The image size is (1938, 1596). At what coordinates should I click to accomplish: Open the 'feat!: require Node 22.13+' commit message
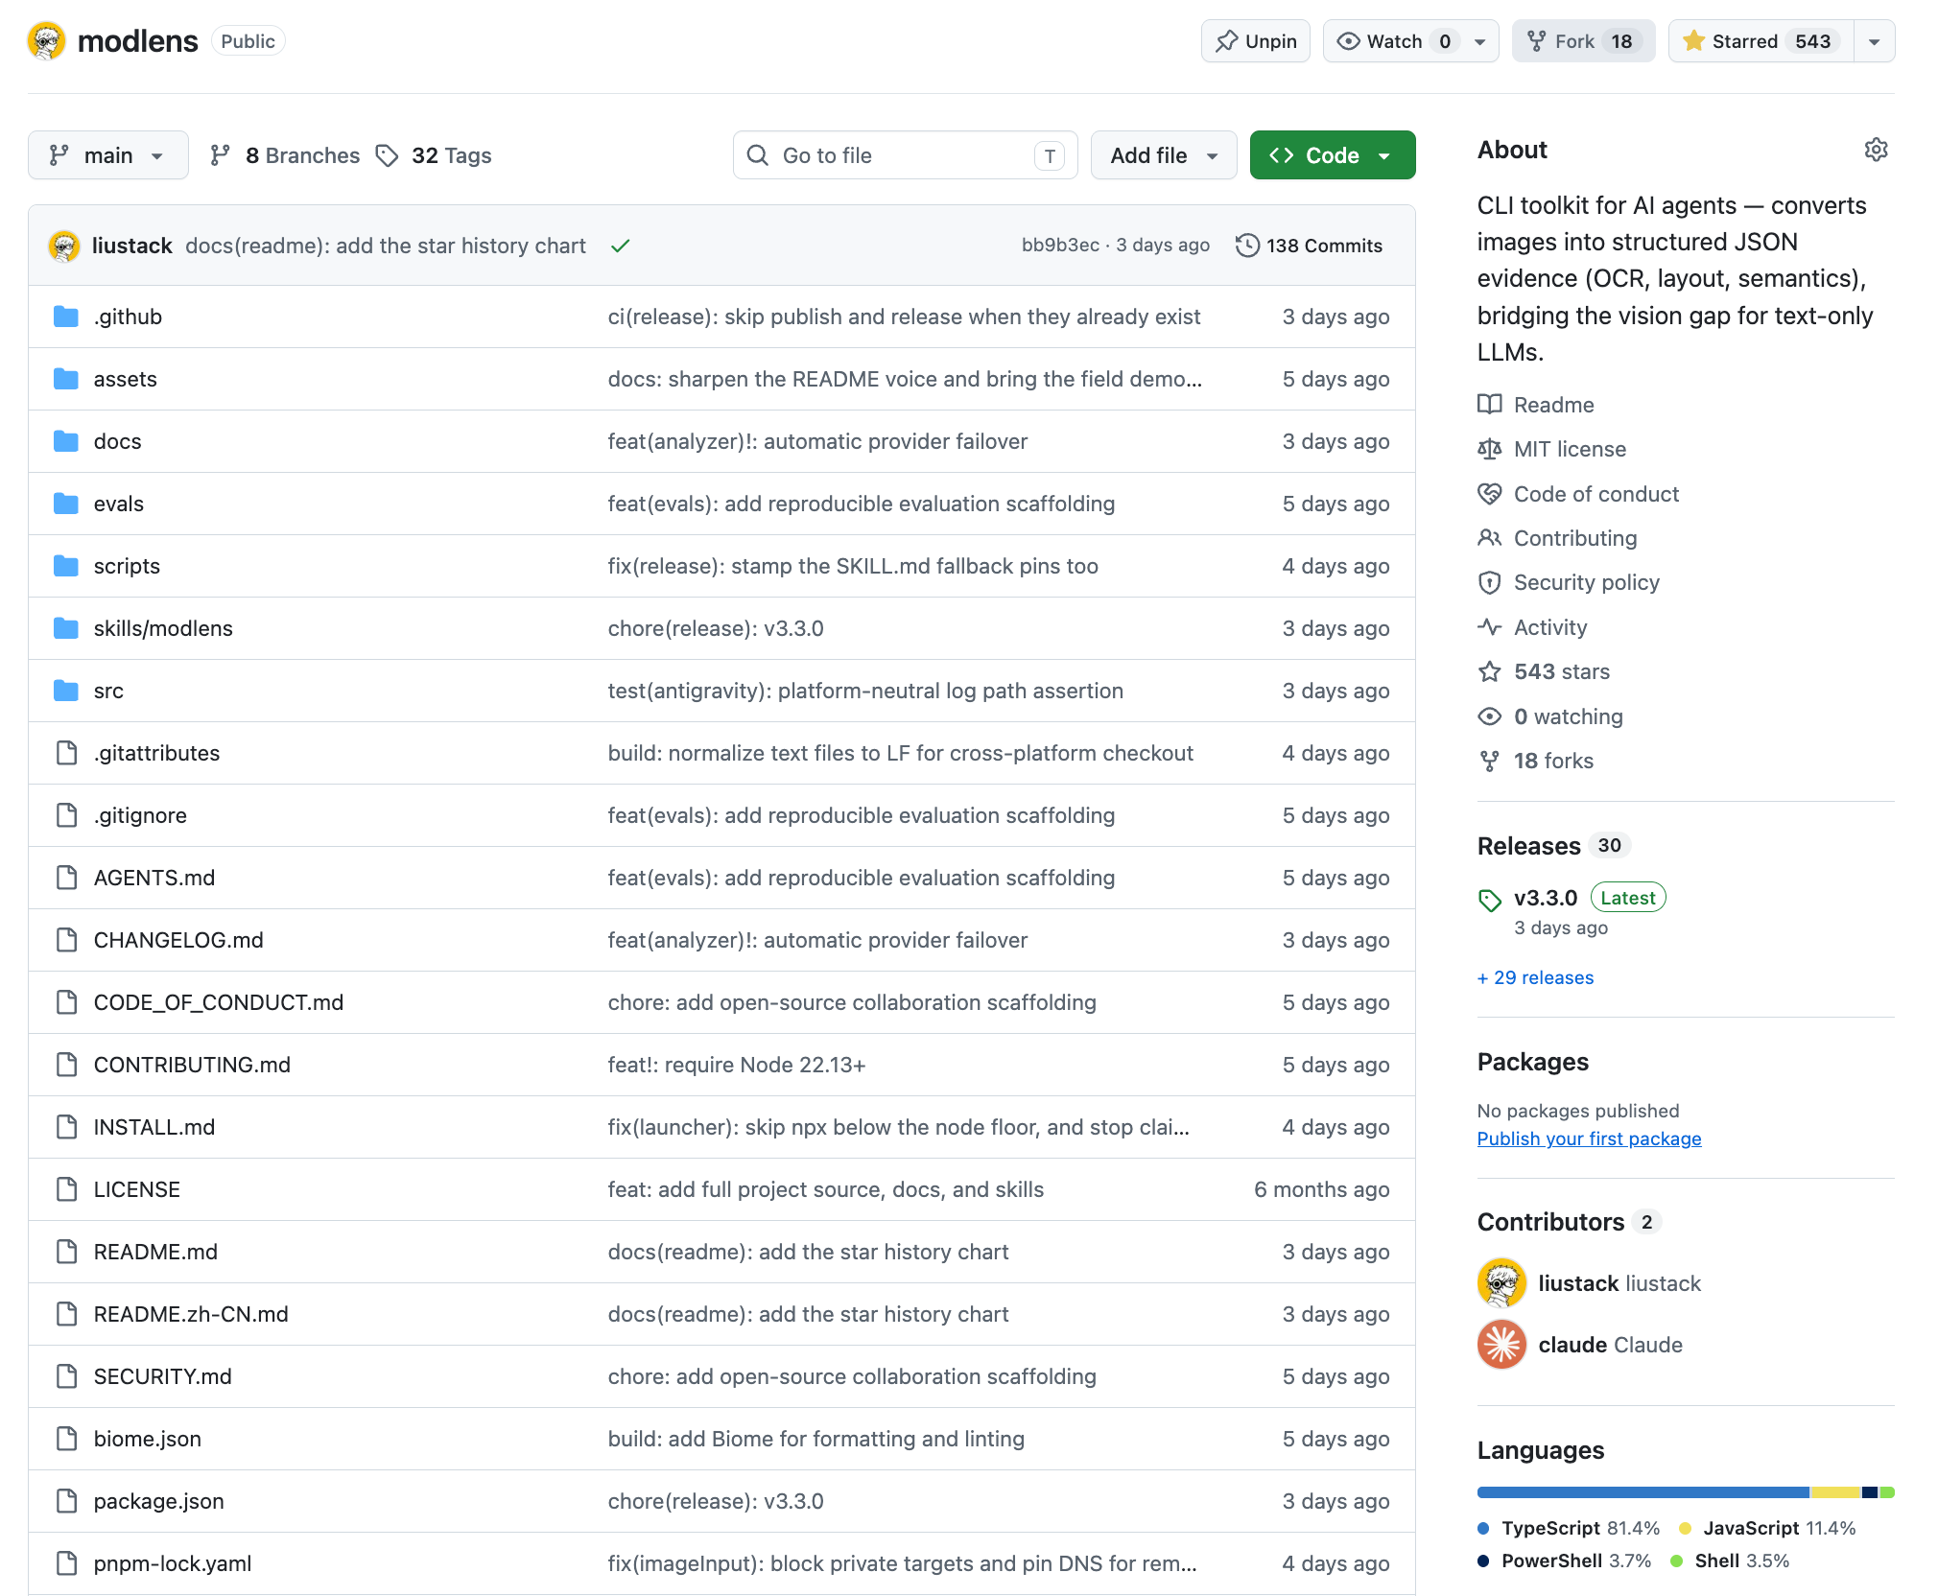click(x=737, y=1065)
